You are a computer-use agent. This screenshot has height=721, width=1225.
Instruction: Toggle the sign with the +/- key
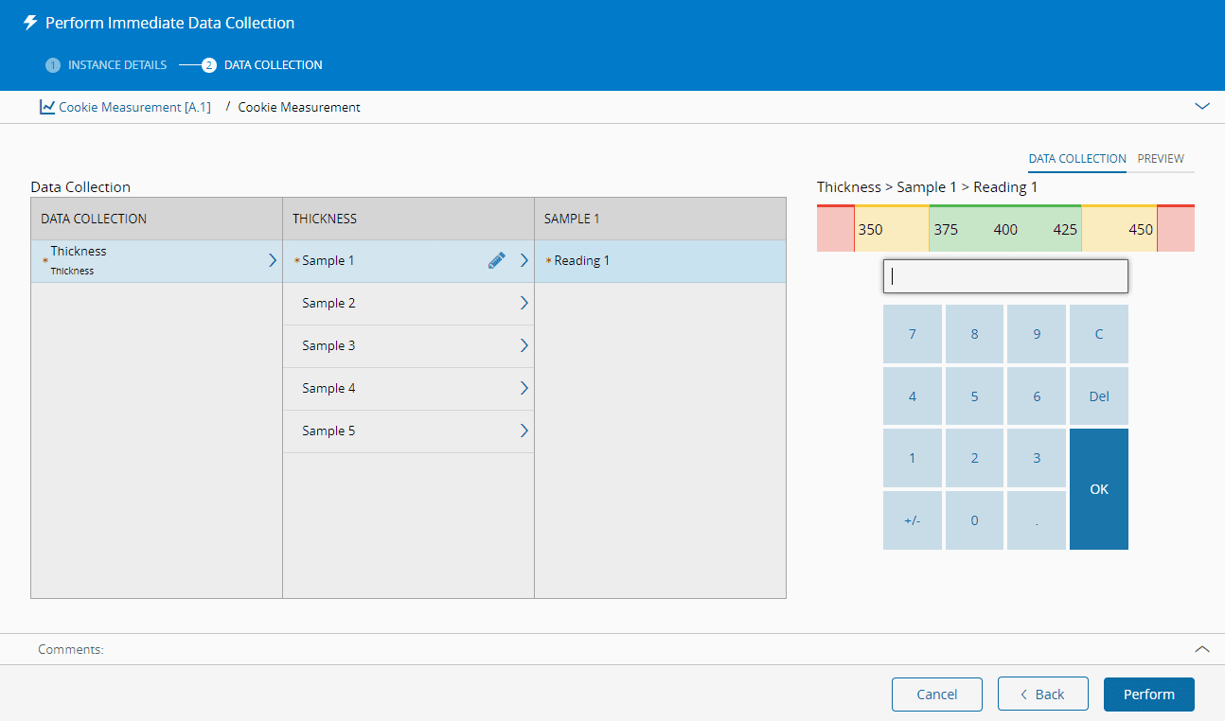click(x=912, y=520)
